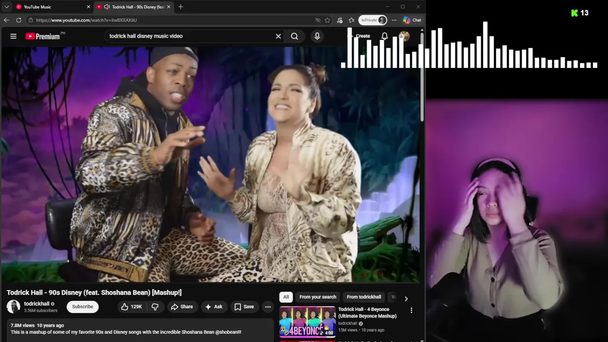Open InPrivate profile button
The height and width of the screenshot is (342, 608).
(x=373, y=20)
